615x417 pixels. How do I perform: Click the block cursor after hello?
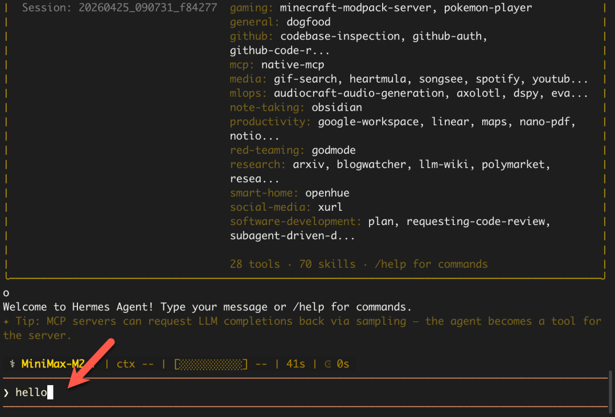coord(50,393)
